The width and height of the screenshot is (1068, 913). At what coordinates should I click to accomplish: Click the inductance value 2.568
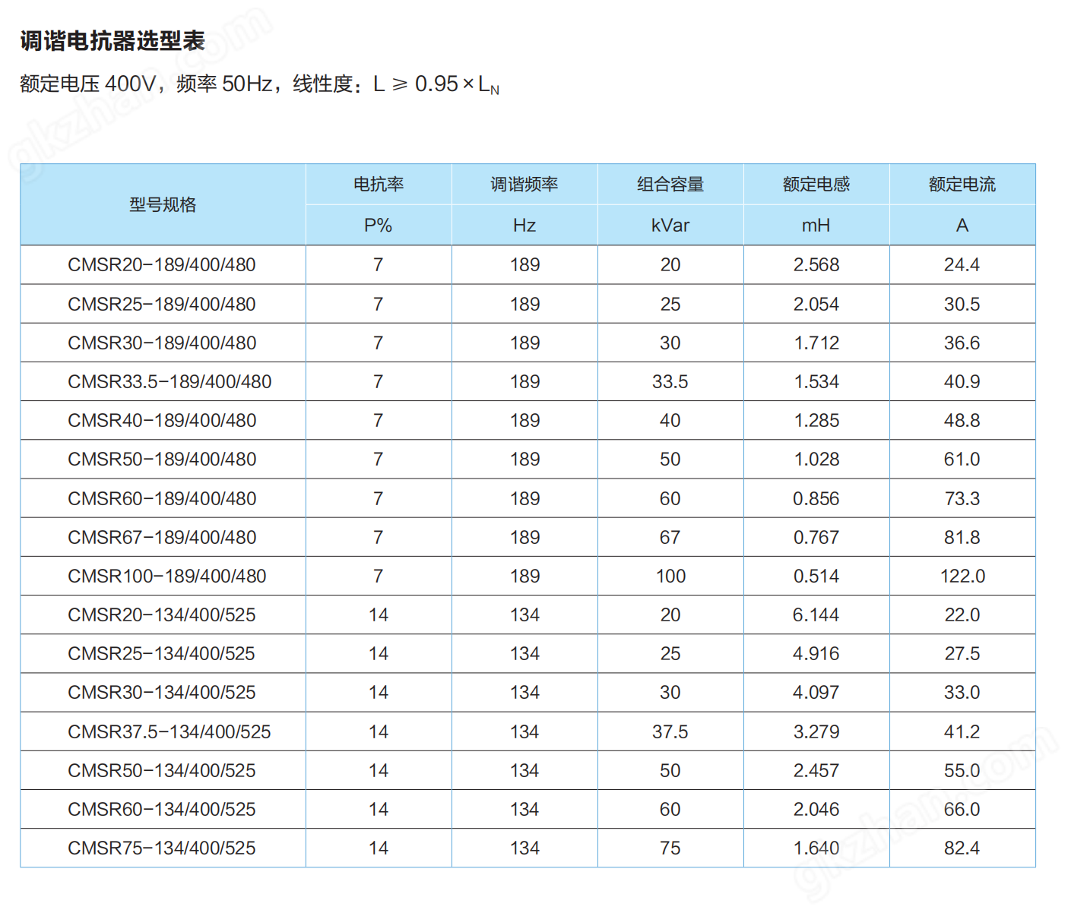[816, 265]
